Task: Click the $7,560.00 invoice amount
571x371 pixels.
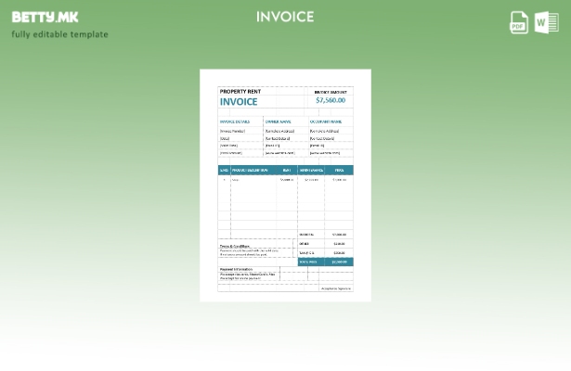Action: click(330, 100)
